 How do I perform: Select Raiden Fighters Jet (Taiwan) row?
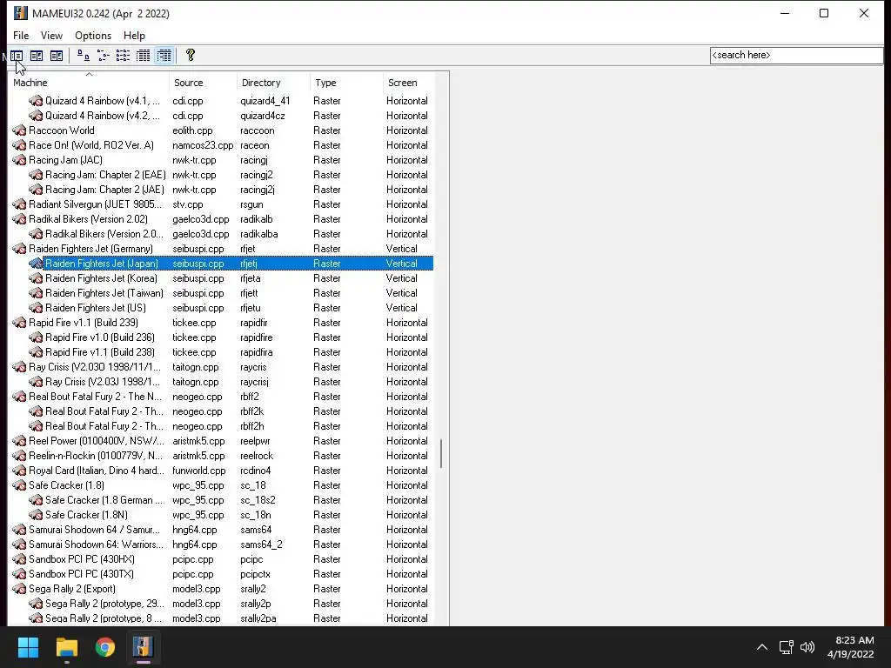(x=221, y=293)
